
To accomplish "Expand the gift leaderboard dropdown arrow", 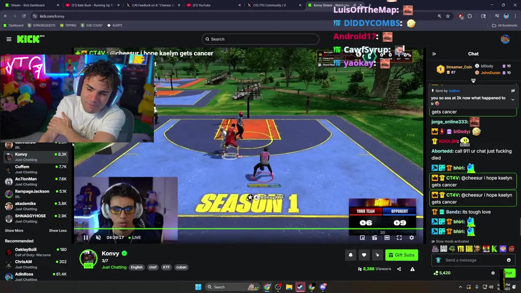I will point(473,81).
